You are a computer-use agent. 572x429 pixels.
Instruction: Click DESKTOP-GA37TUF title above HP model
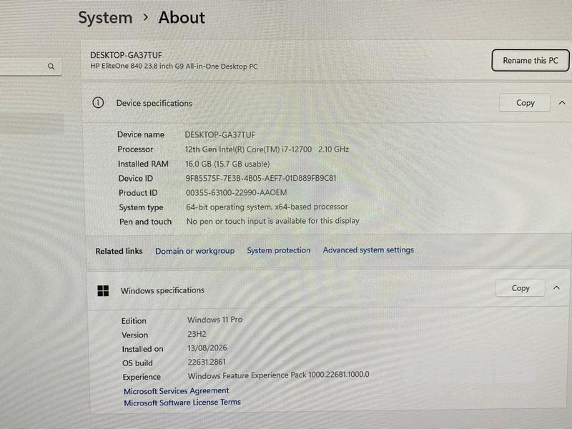coord(126,55)
